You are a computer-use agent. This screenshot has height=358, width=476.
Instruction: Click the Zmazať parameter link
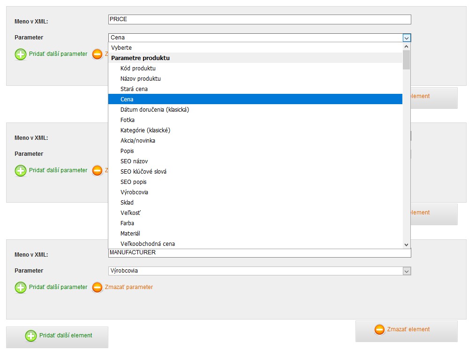point(129,287)
